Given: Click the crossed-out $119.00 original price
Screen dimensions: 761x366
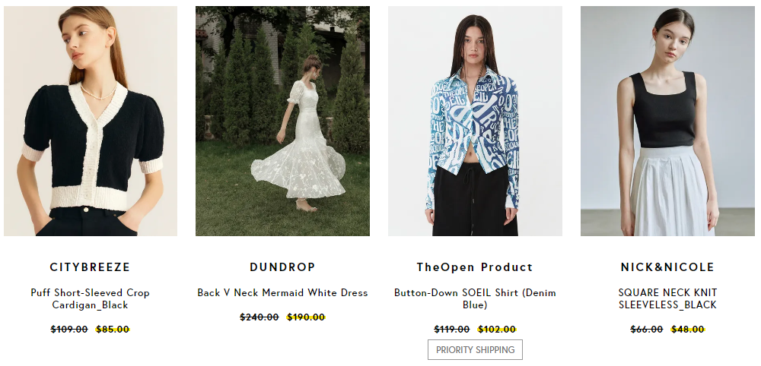Looking at the screenshot, I should click(452, 330).
